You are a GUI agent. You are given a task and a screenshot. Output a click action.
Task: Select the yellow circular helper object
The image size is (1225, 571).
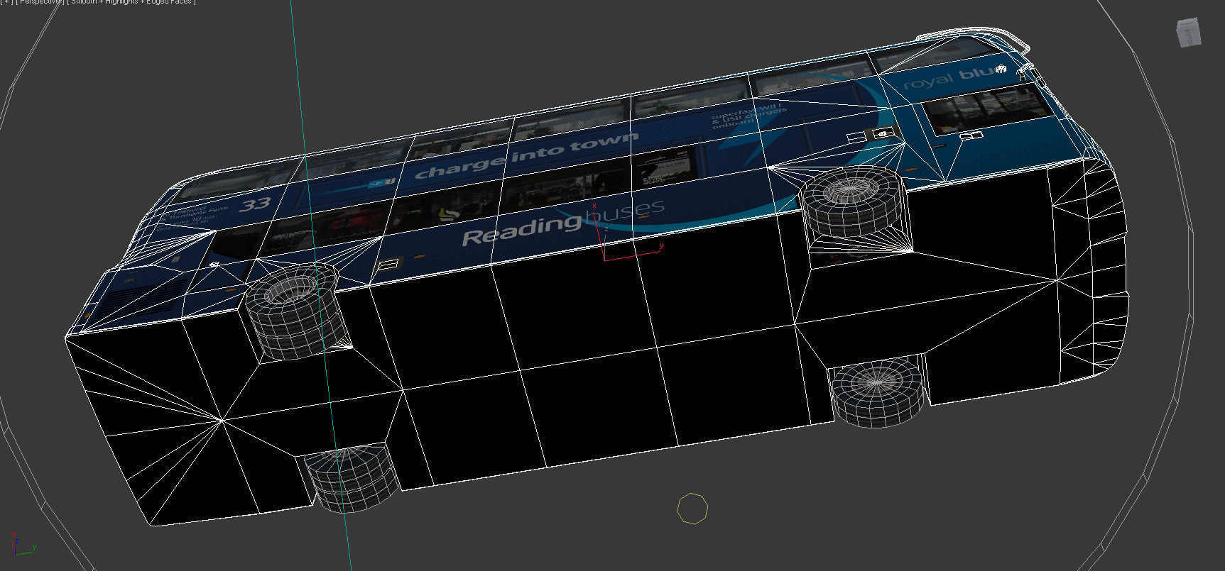692,508
